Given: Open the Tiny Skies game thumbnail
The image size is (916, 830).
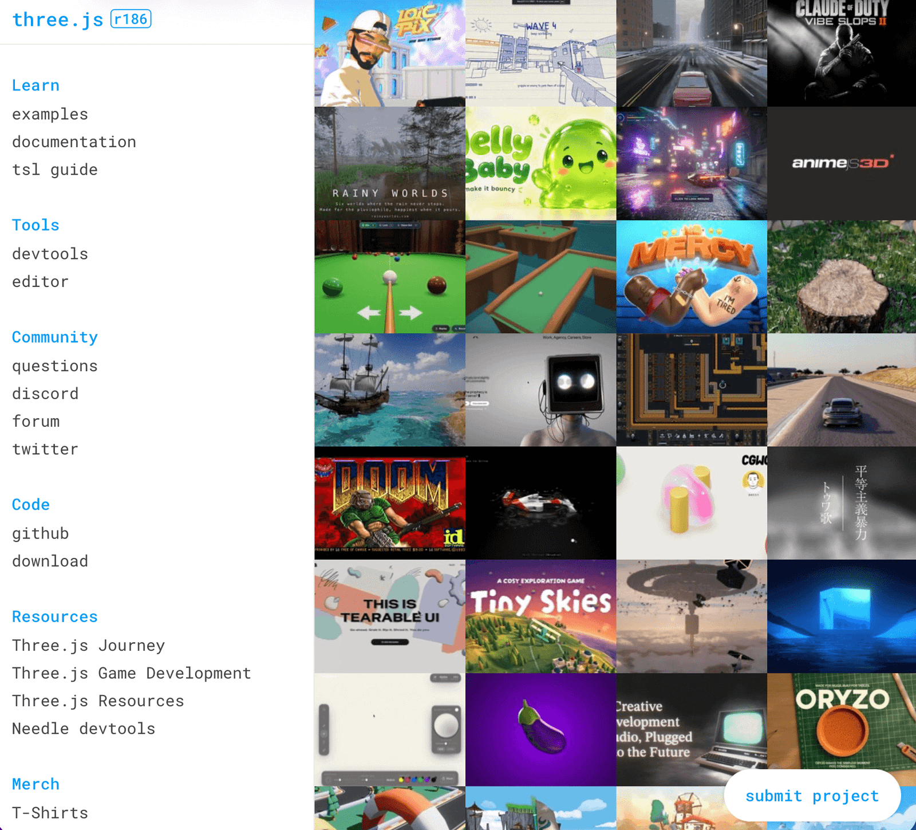Looking at the screenshot, I should coord(541,616).
